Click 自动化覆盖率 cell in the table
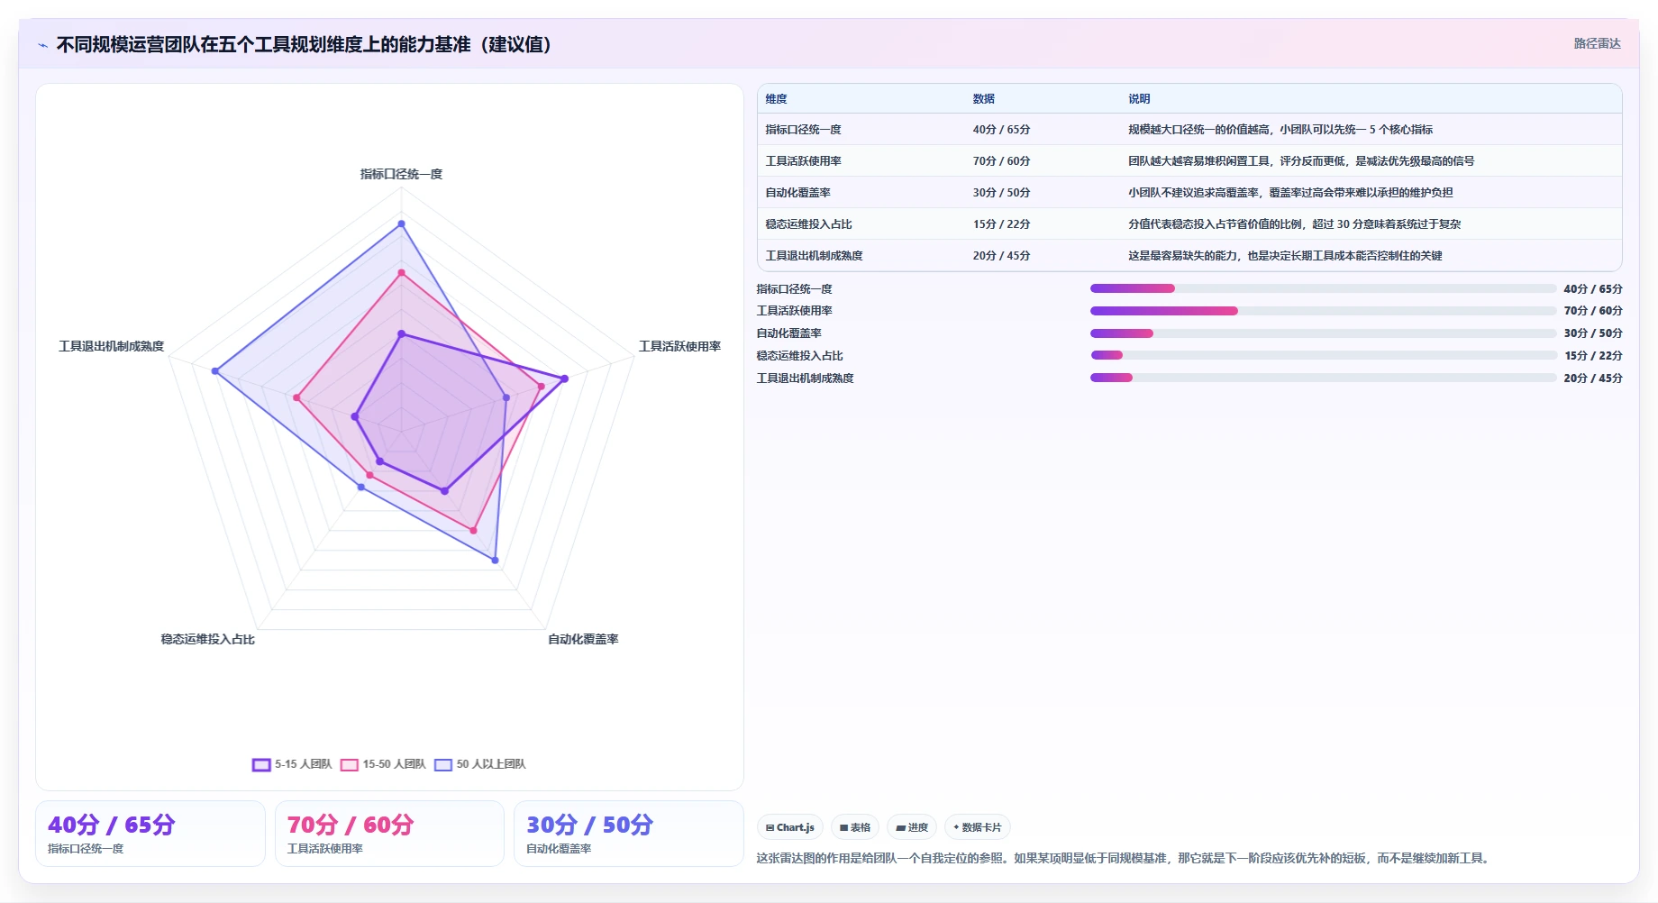Image resolution: width=1658 pixels, height=903 pixels. click(x=797, y=193)
